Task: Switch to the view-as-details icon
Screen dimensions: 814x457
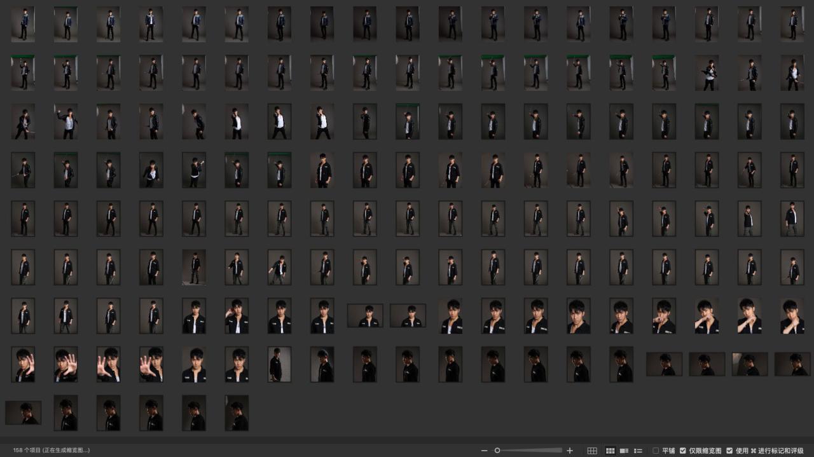Action: [x=624, y=451]
